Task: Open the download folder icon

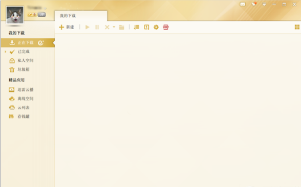Action: tap(121, 27)
